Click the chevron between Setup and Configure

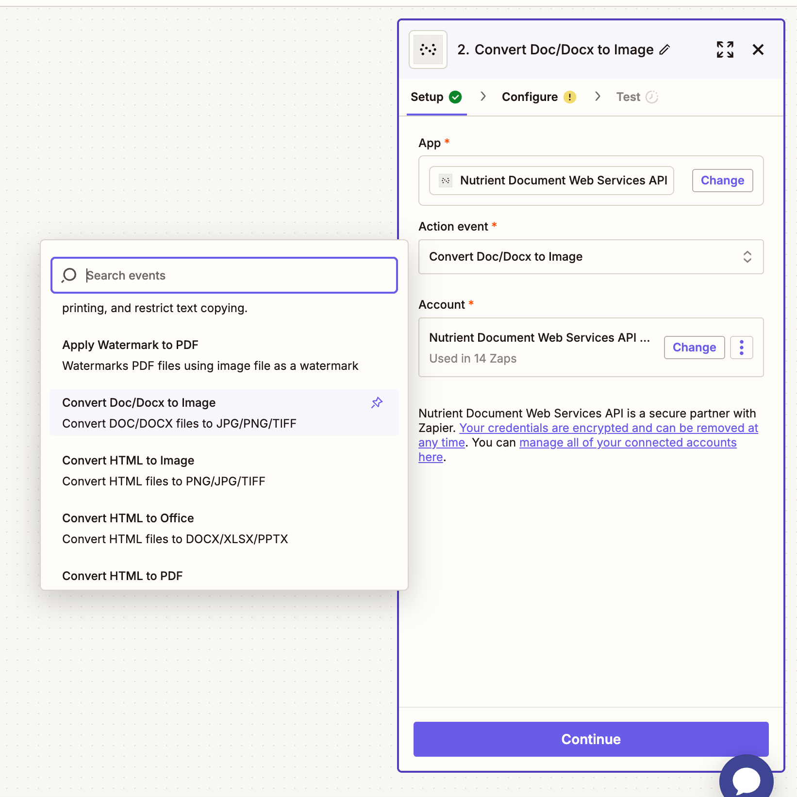pos(483,97)
